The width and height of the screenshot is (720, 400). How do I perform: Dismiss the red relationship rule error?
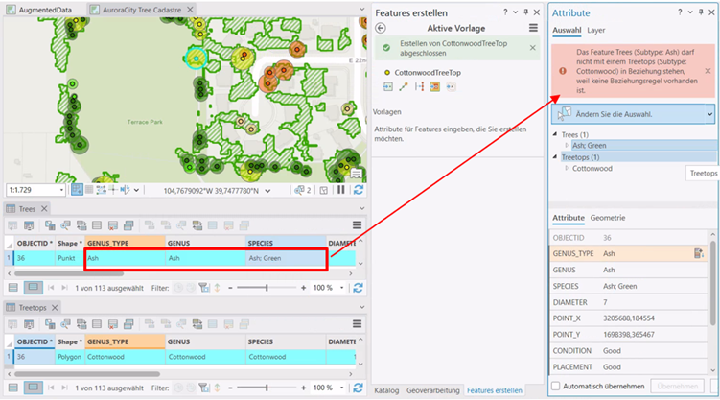pos(708,71)
